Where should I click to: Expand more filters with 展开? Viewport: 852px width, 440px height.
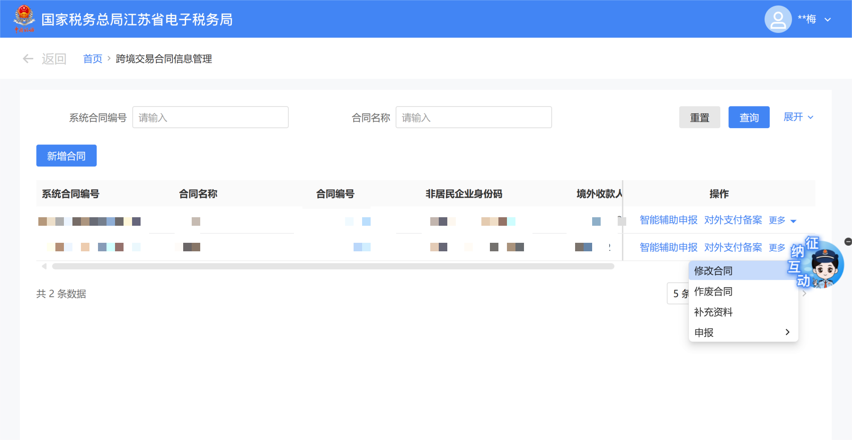point(798,117)
